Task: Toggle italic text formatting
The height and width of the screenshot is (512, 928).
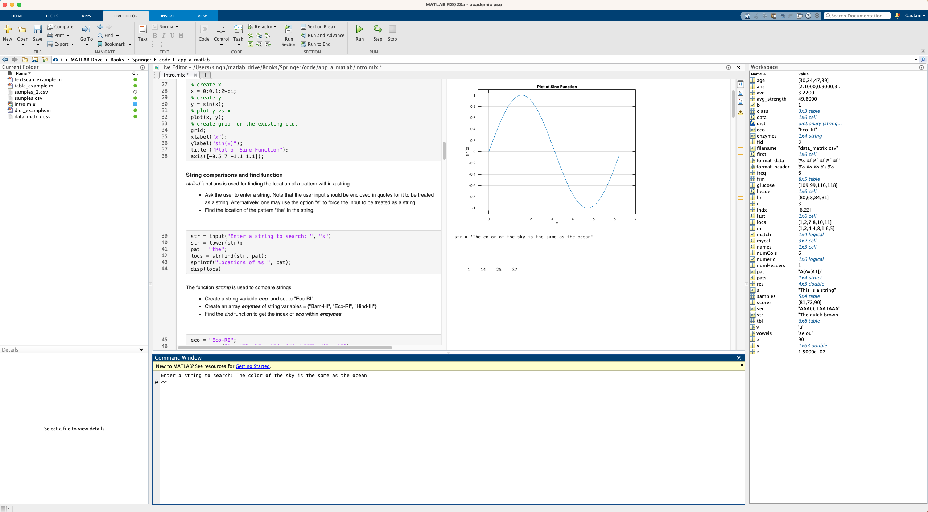Action: point(164,36)
